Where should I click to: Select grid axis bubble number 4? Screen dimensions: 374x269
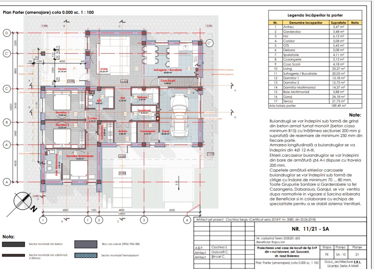coord(187,220)
